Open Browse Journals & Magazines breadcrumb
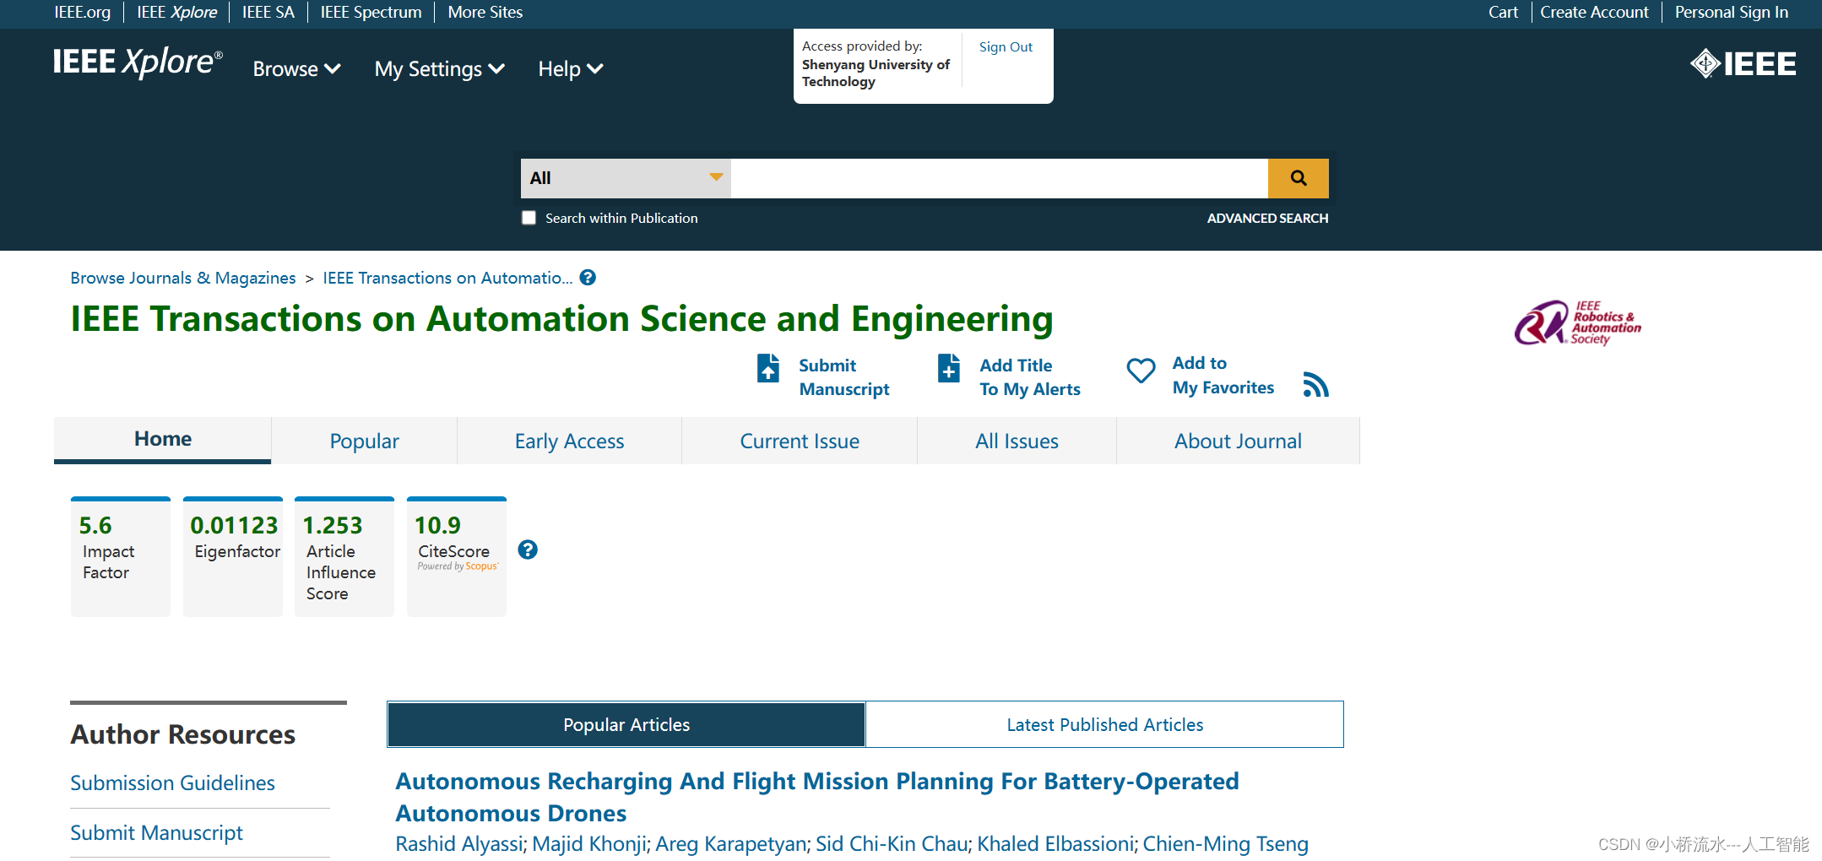 pos(183,278)
